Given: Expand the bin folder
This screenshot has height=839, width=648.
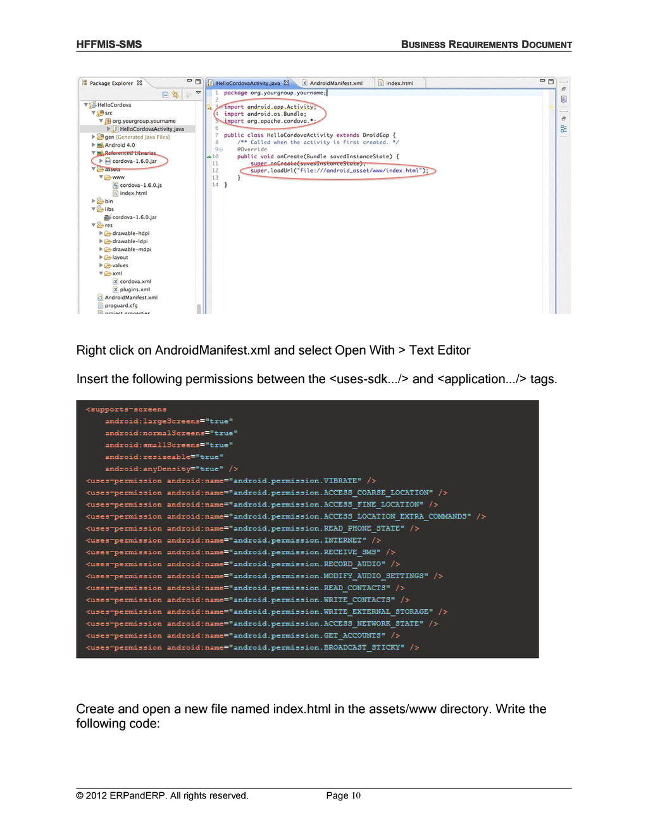Looking at the screenshot, I should pyautogui.click(x=94, y=201).
